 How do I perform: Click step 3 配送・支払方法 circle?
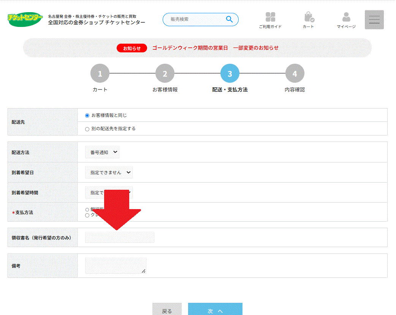(x=230, y=73)
